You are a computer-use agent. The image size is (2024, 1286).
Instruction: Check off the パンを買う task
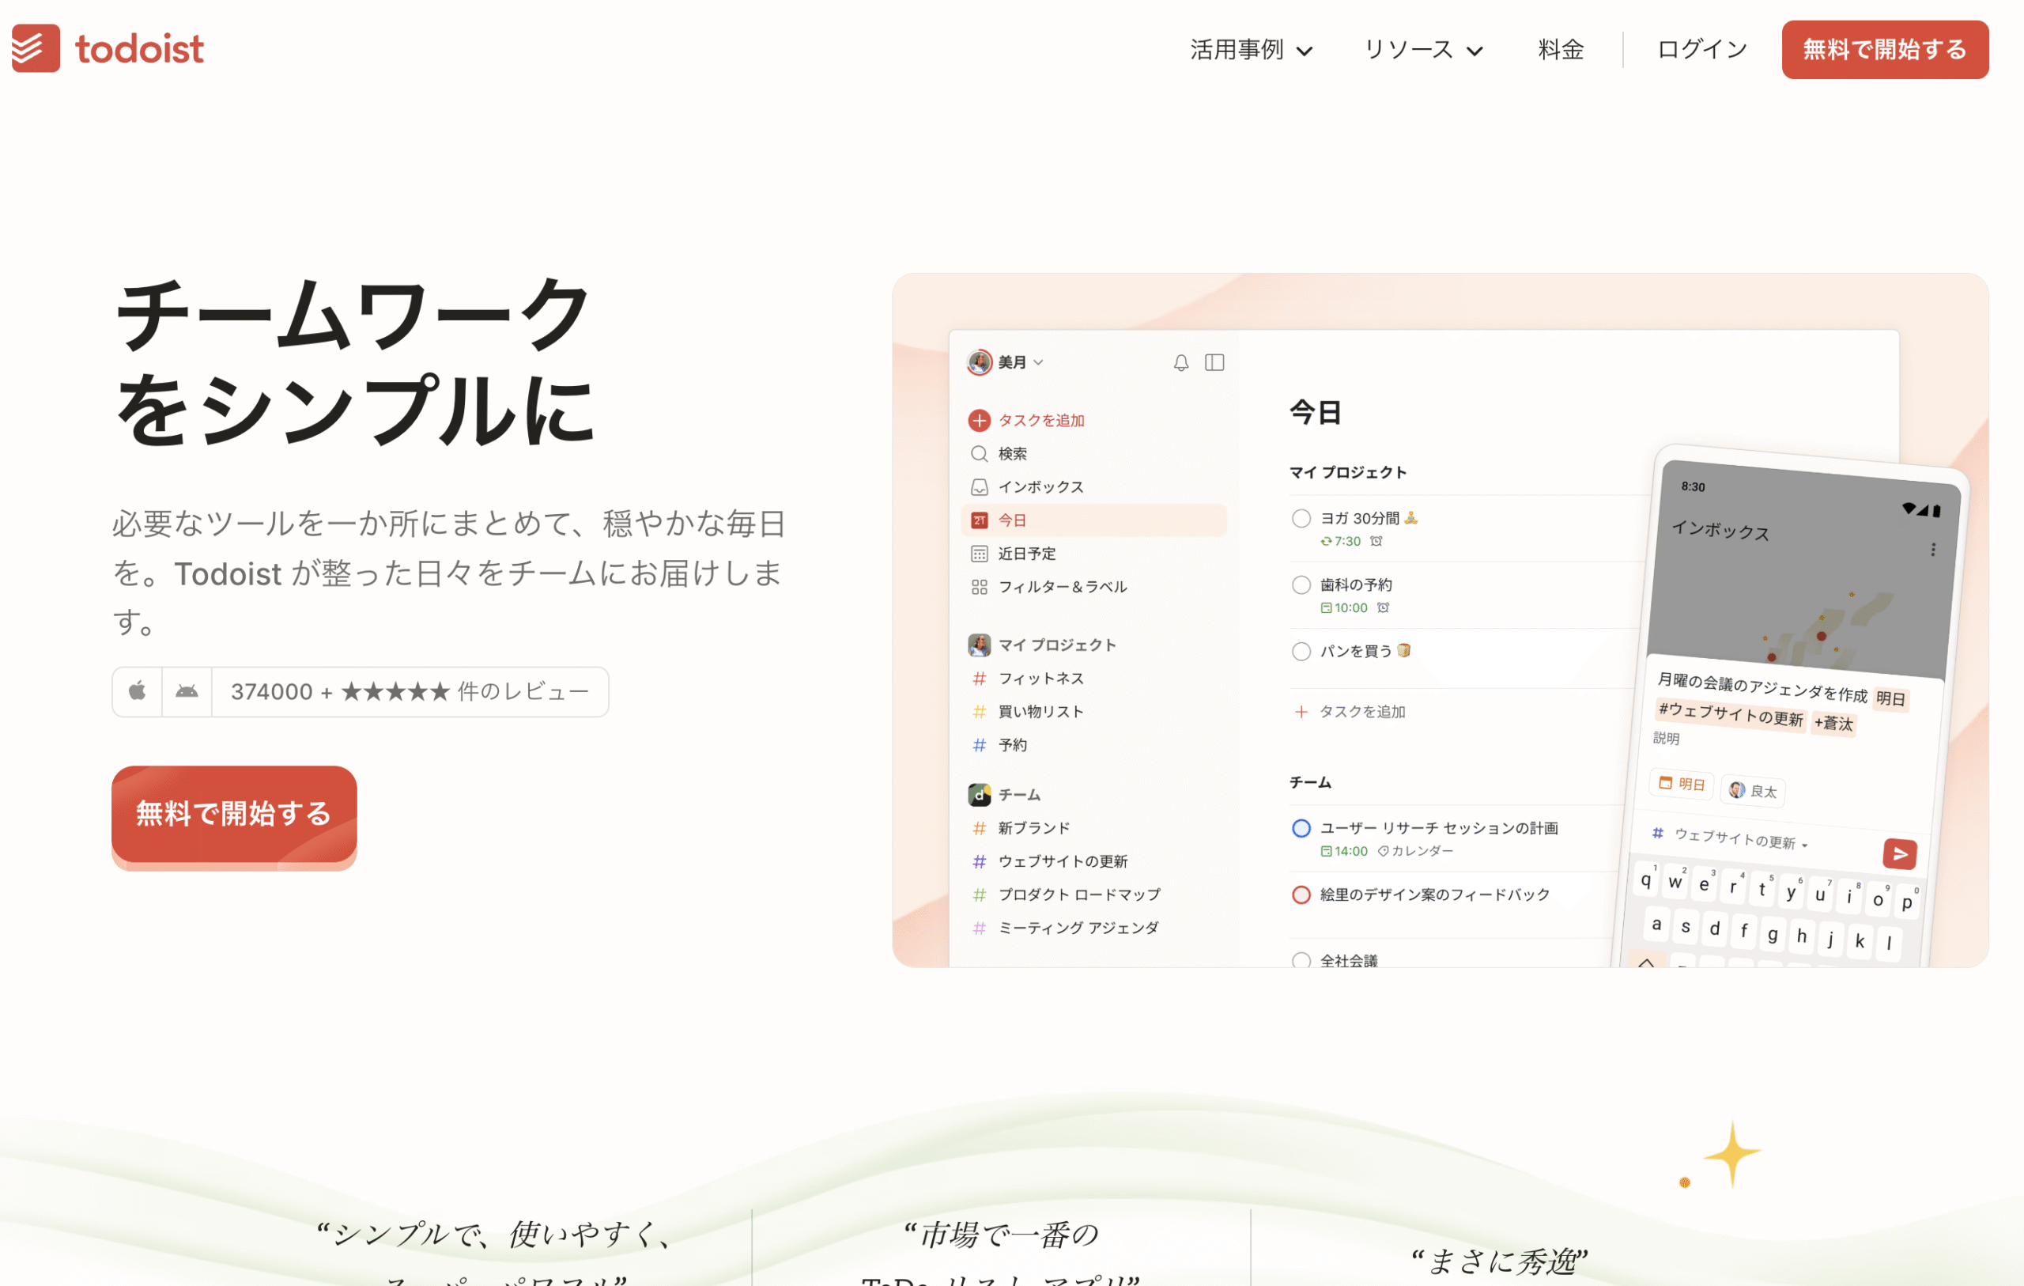1301,651
